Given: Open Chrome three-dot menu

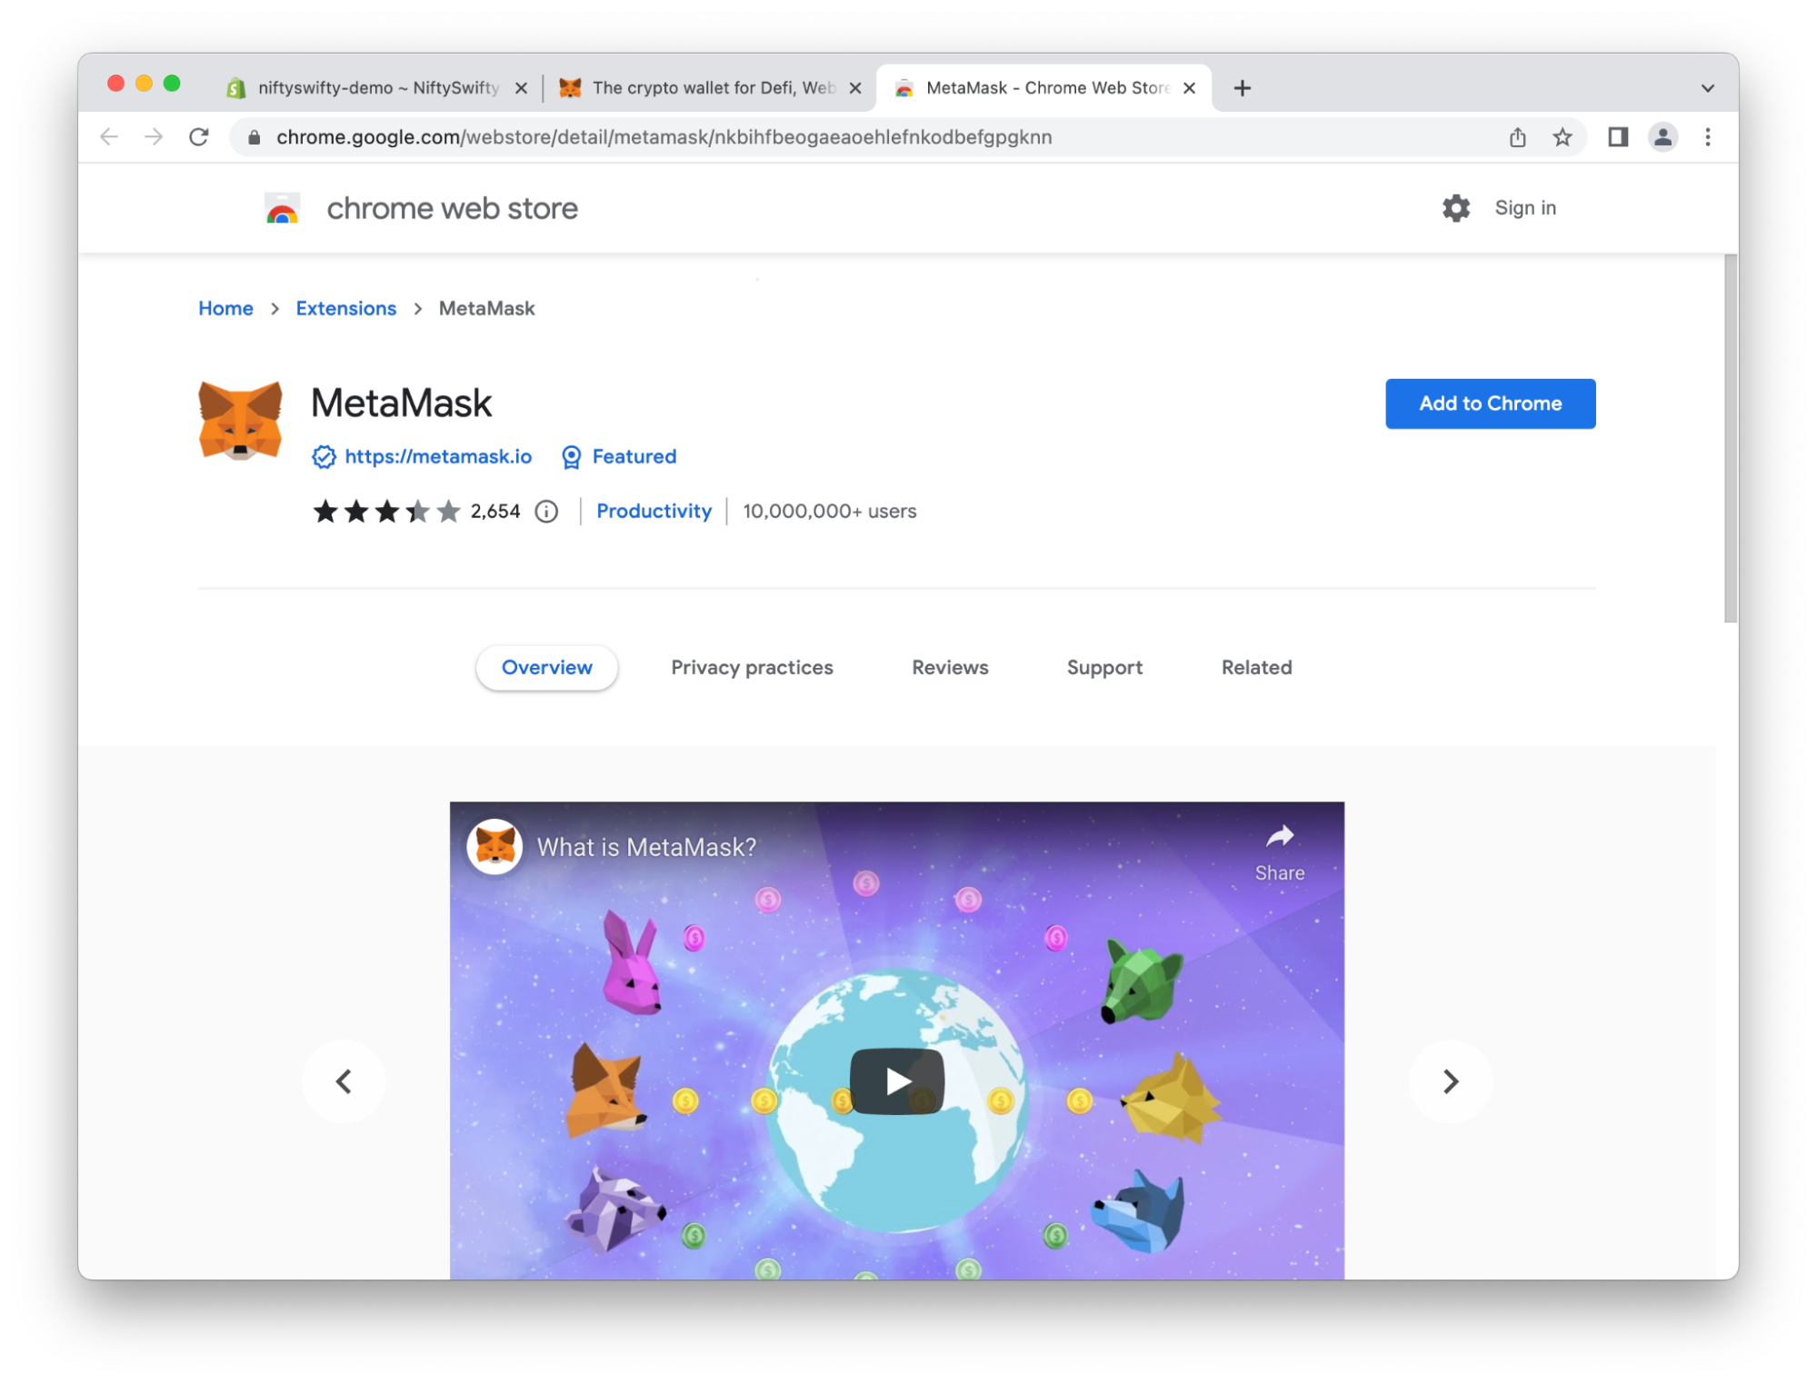Looking at the screenshot, I should pos(1708,137).
